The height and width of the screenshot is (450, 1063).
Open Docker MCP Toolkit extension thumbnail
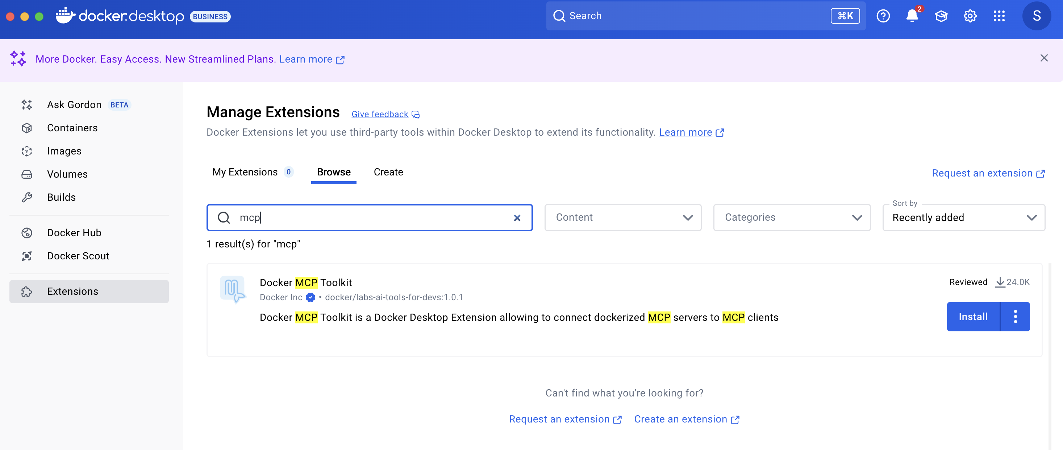tap(233, 289)
